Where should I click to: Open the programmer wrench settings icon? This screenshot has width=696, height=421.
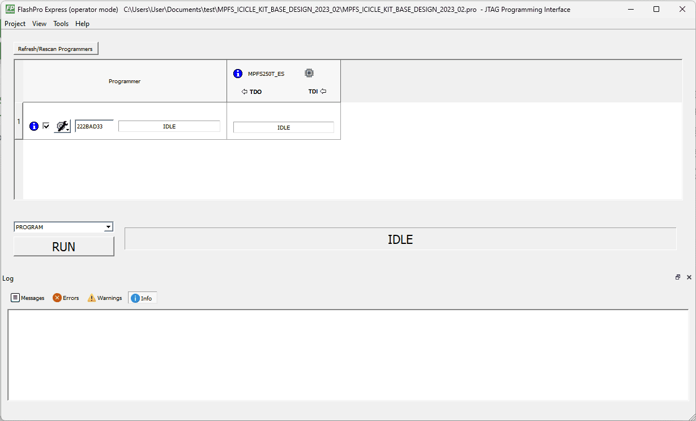point(61,126)
